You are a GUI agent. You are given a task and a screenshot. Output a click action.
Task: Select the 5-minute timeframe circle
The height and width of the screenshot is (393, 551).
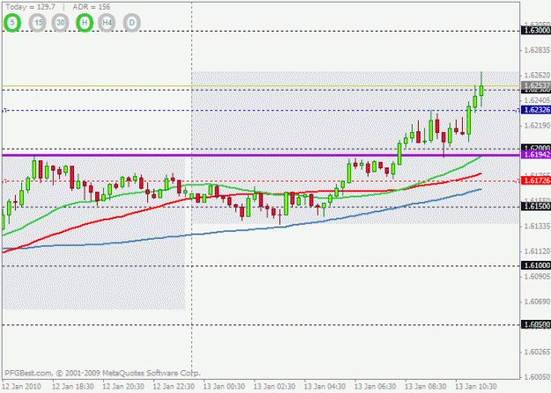click(x=12, y=23)
